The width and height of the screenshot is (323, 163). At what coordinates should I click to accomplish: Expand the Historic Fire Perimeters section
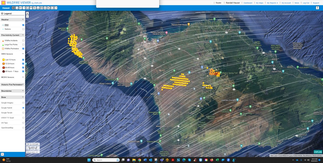click(x=23, y=84)
